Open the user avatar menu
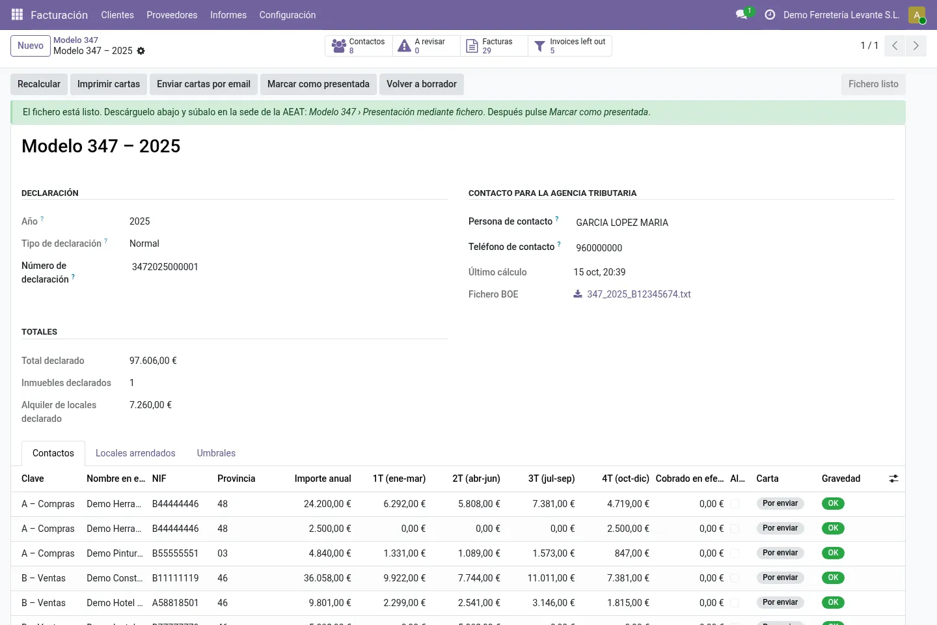This screenshot has width=937, height=625. tap(917, 14)
